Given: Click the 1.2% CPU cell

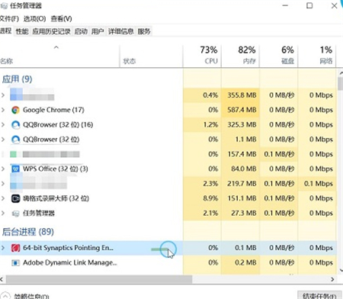Looking at the screenshot, I should click(x=202, y=125).
